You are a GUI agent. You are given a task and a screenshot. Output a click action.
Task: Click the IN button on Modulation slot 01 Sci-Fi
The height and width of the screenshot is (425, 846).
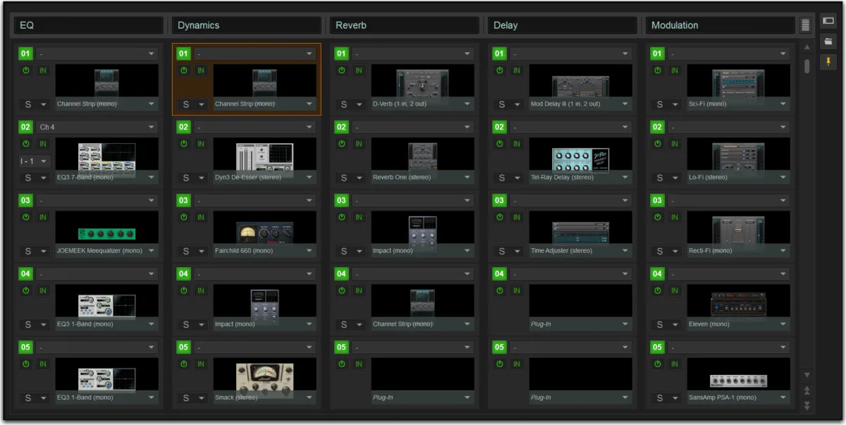click(x=675, y=70)
